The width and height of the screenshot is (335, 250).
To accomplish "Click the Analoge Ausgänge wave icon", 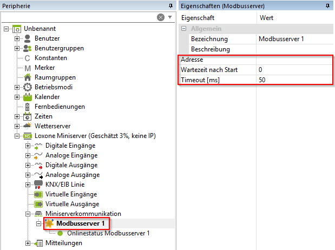I will click(x=38, y=175).
